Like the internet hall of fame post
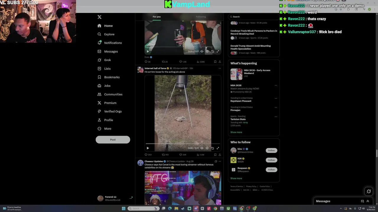This screenshot has height=212, width=378. (183, 155)
